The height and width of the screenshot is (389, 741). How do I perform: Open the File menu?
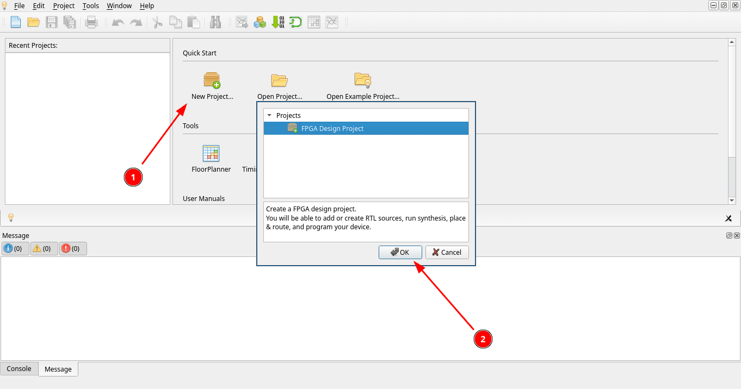pyautogui.click(x=20, y=5)
